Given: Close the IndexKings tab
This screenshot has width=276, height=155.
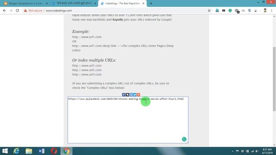Looking at the screenshot, I should tap(144, 3).
